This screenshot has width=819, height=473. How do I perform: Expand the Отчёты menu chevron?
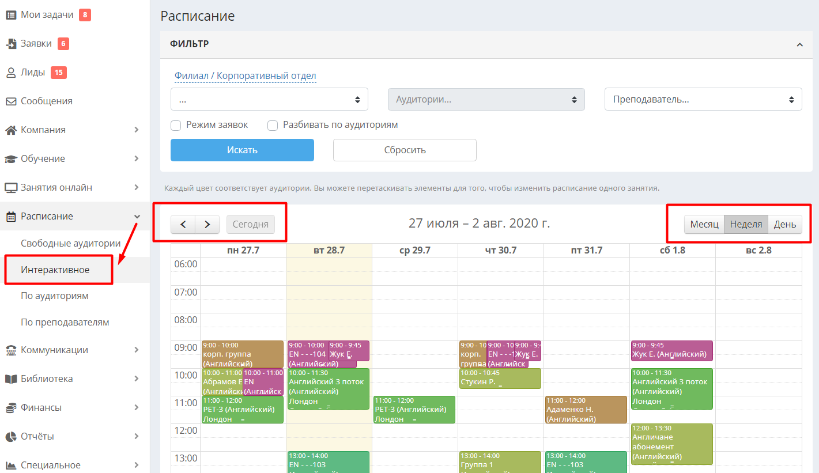(137, 437)
